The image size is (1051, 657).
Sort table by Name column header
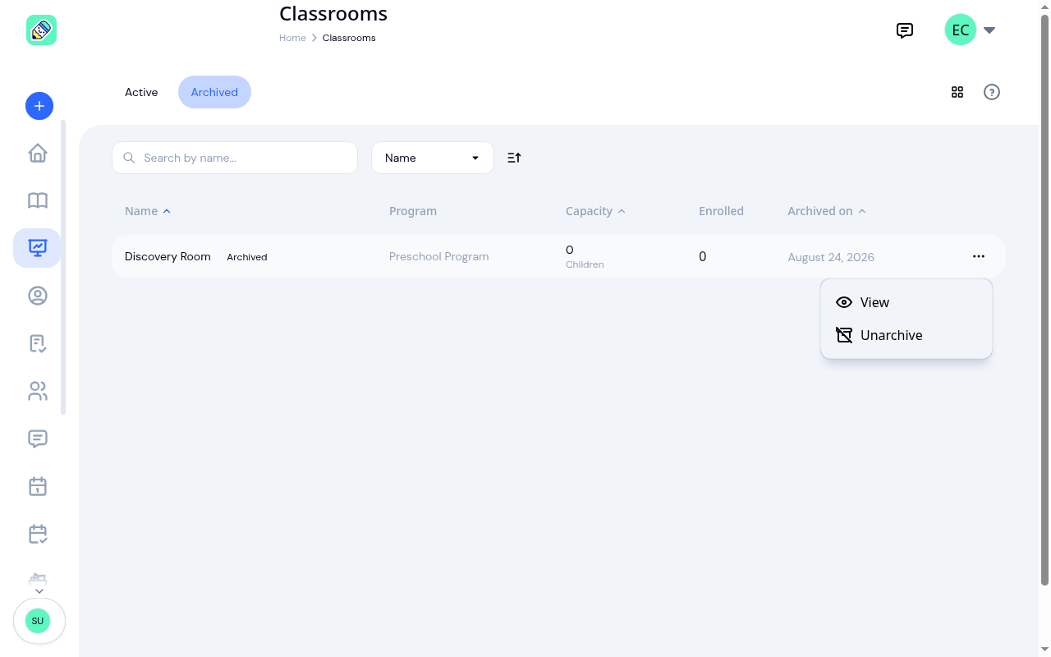click(148, 211)
